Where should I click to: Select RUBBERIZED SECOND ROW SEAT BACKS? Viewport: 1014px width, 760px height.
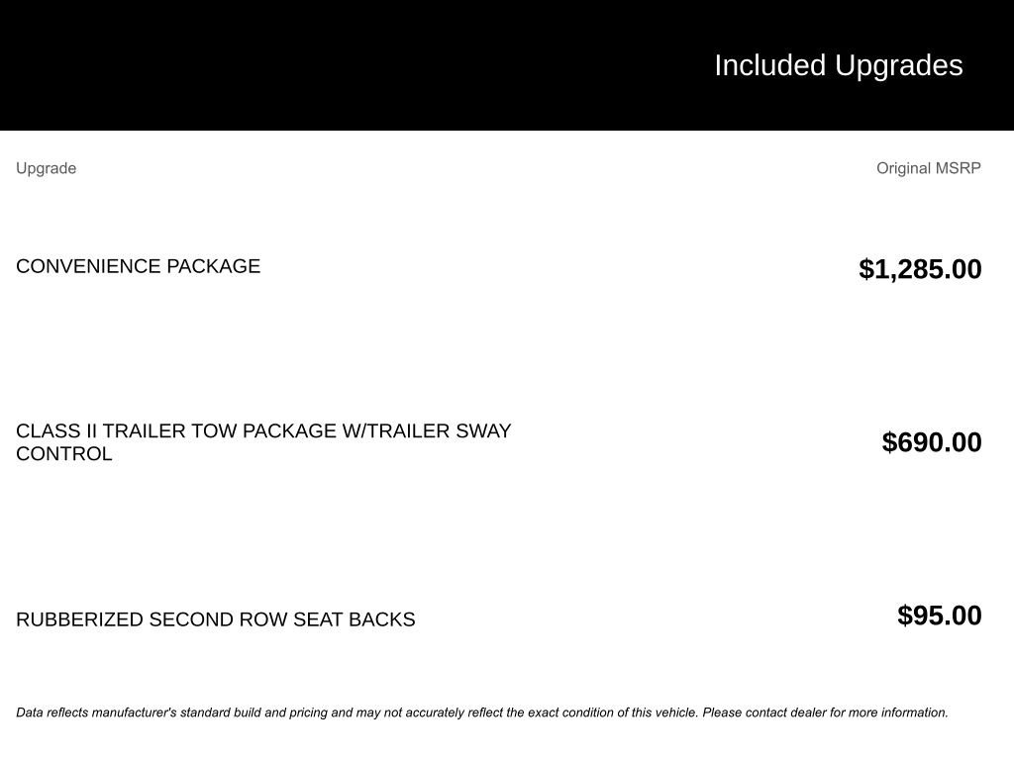click(x=215, y=619)
